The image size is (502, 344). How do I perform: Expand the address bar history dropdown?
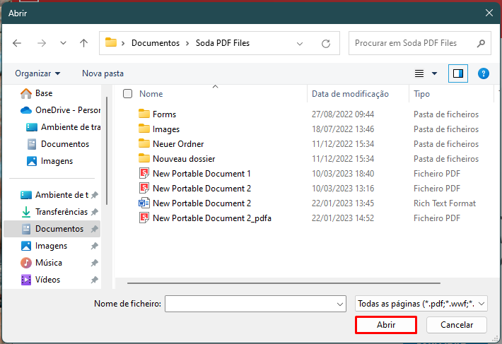click(x=300, y=44)
